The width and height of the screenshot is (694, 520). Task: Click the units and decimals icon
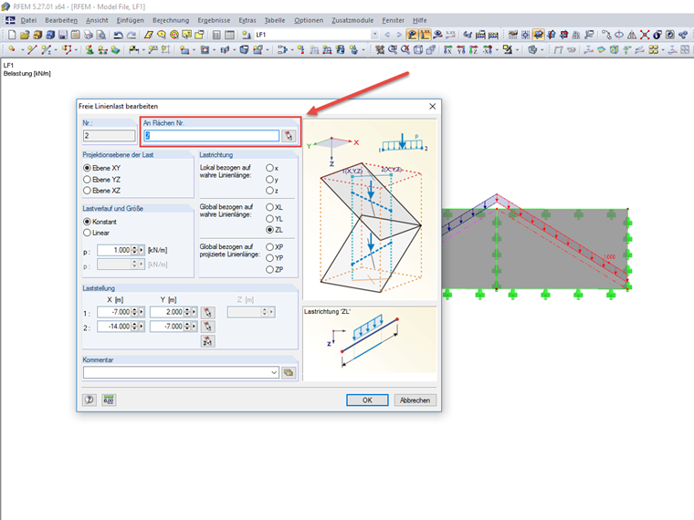(x=109, y=400)
